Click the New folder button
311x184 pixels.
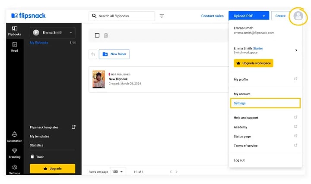point(114,54)
